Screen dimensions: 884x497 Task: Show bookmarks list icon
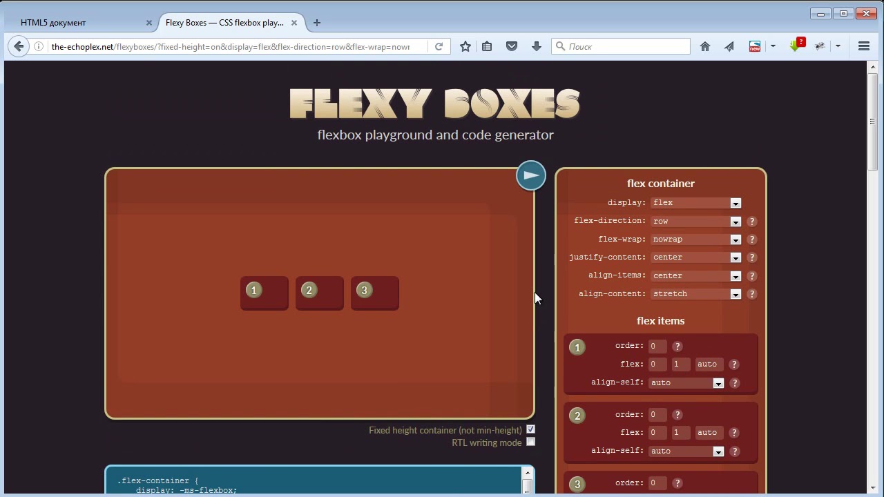tap(487, 46)
